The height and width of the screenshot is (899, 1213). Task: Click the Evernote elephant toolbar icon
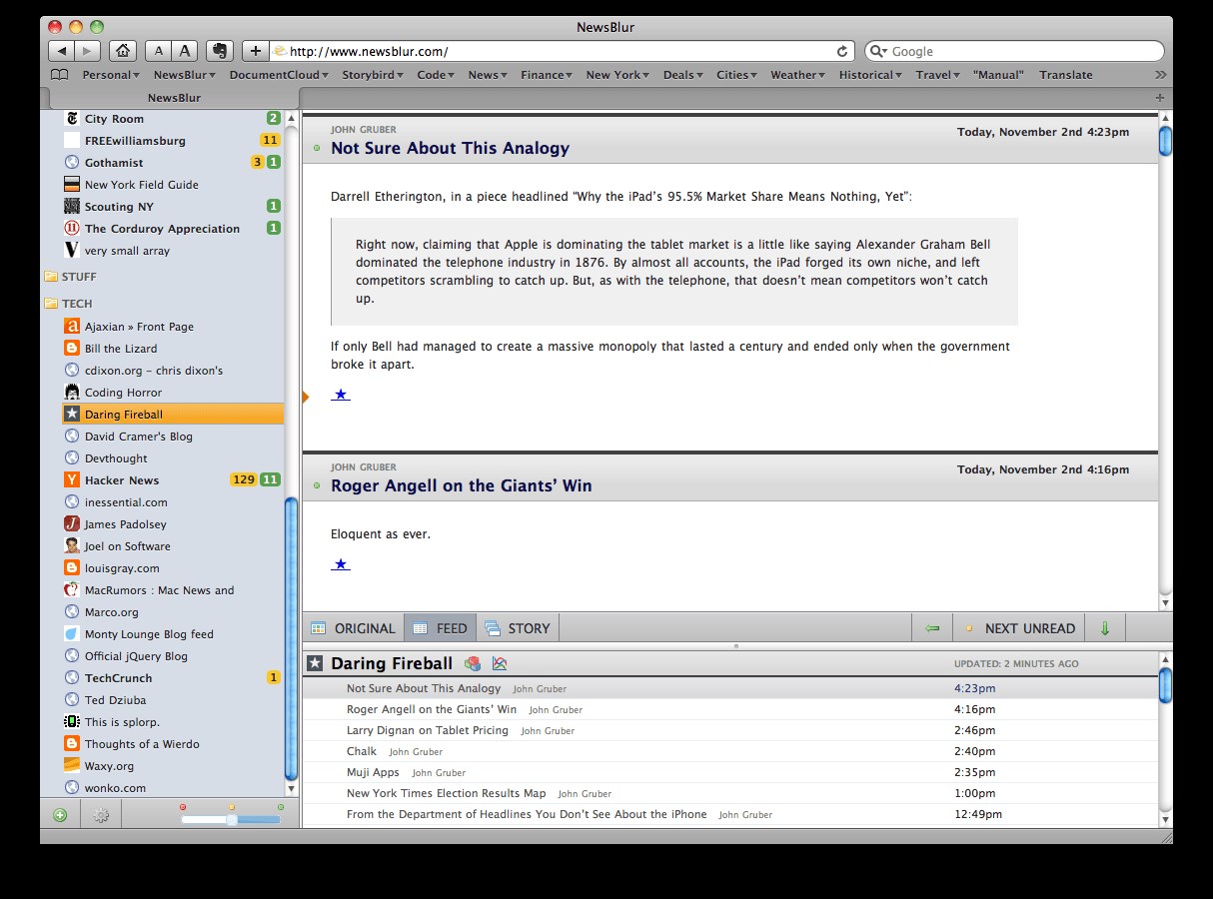(220, 51)
